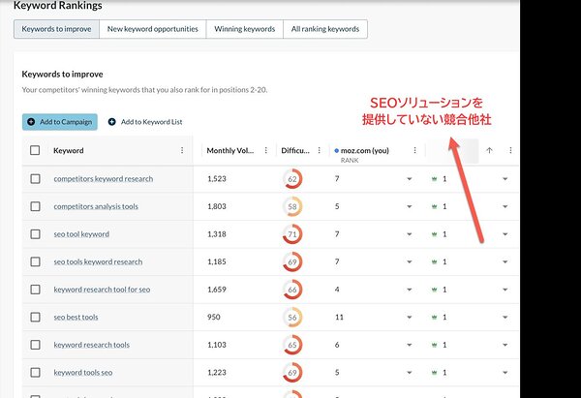Switch to All ranking keywords tab

tap(325, 29)
